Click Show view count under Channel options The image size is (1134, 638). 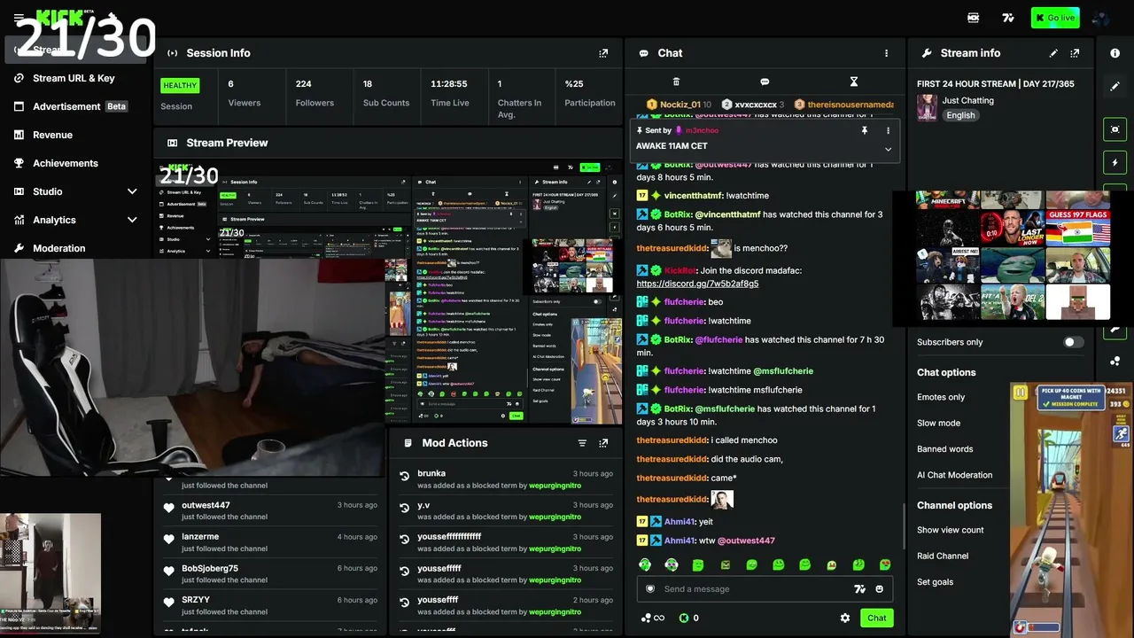point(950,530)
